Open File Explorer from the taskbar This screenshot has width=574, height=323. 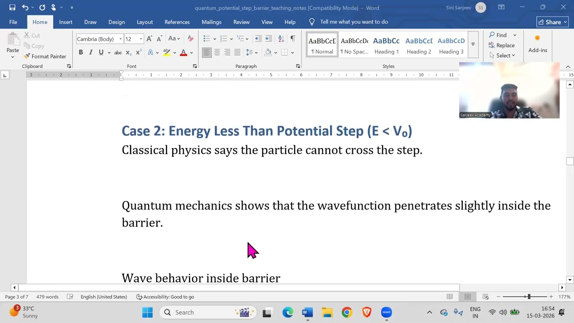pyautogui.click(x=327, y=312)
